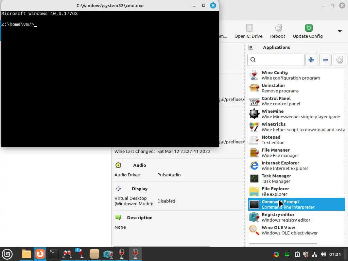Click the registry cube taskbar icon

pos(108,254)
